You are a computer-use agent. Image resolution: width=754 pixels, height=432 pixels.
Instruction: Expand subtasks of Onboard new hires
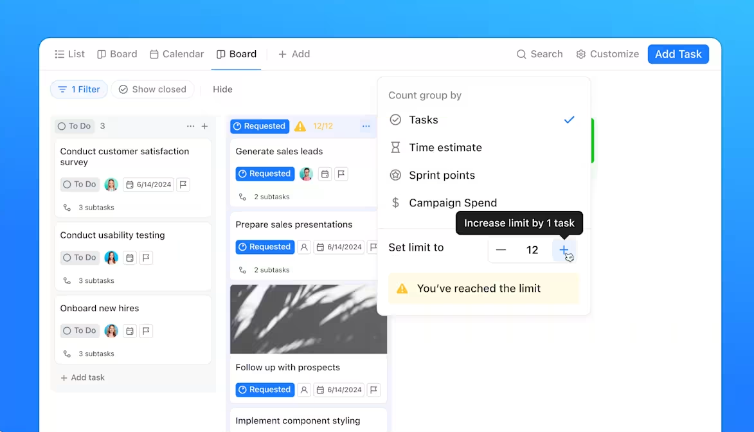click(x=89, y=354)
